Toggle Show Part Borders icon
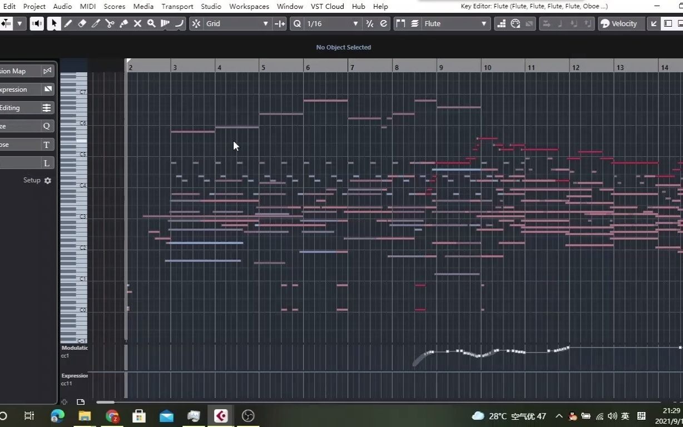The image size is (683, 427). pyautogui.click(x=400, y=23)
